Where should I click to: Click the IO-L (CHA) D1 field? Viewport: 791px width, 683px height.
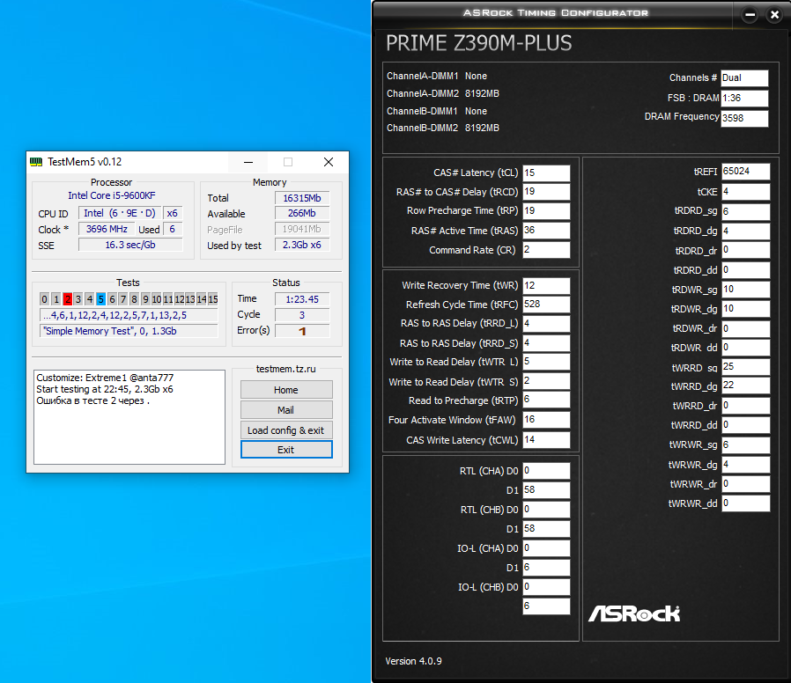point(546,568)
